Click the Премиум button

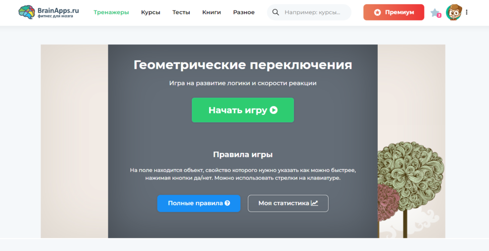click(x=393, y=12)
